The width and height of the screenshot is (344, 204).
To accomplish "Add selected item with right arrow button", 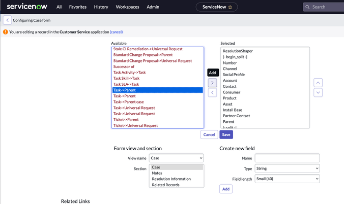I will click(212, 83).
